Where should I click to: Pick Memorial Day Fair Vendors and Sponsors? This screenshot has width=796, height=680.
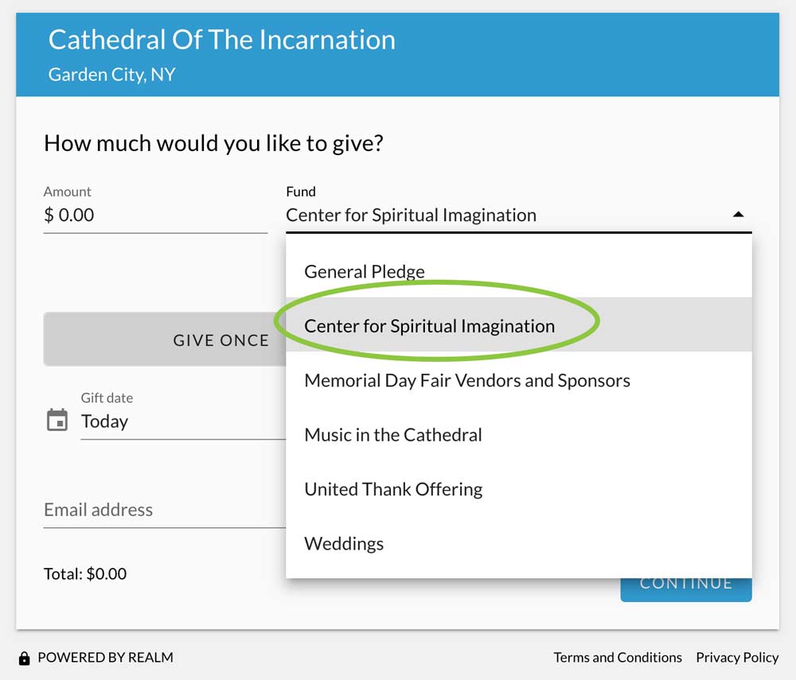coord(518,380)
